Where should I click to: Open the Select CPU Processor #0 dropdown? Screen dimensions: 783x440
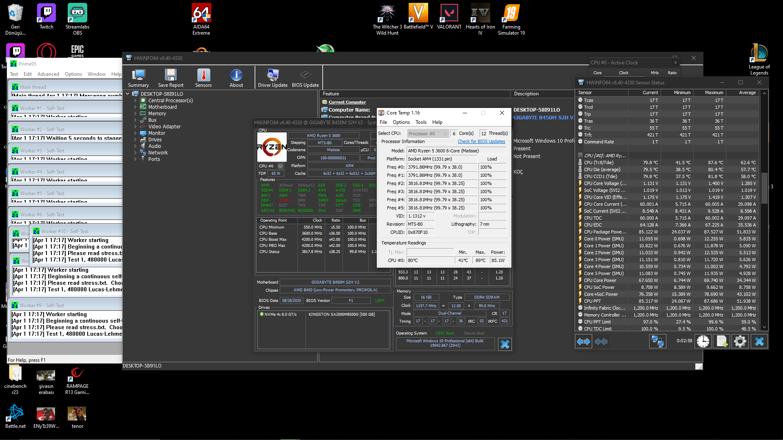click(428, 133)
